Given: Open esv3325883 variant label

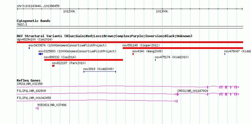Looking at the screenshot, I should (x=77, y=51).
